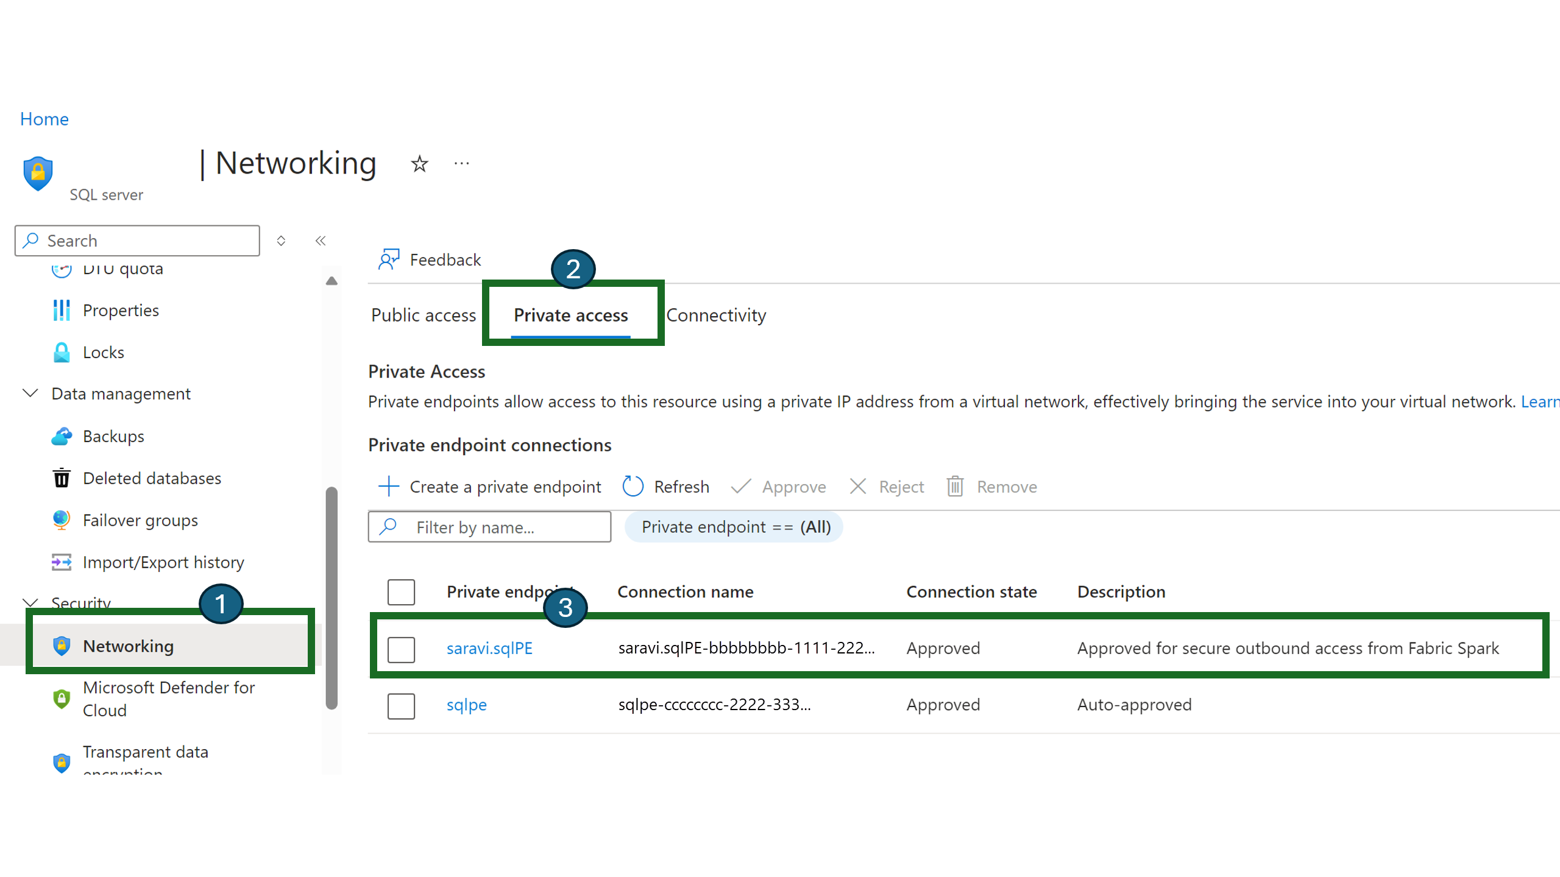The height and width of the screenshot is (877, 1560).
Task: Click the Filter by name input field
Action: [x=489, y=527]
